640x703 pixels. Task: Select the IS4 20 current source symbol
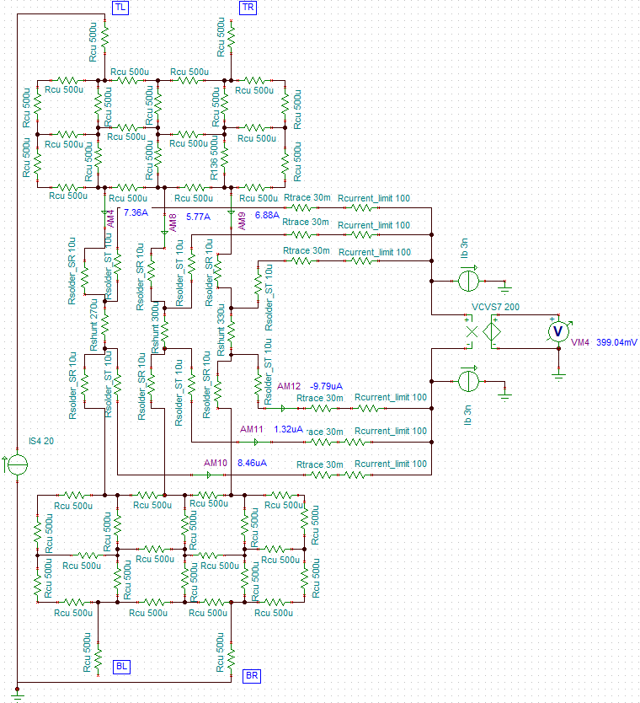[x=17, y=464]
